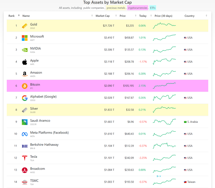Click Amazon's 30-day price chart
This screenshot has height=188, width=215.
click(164, 73)
